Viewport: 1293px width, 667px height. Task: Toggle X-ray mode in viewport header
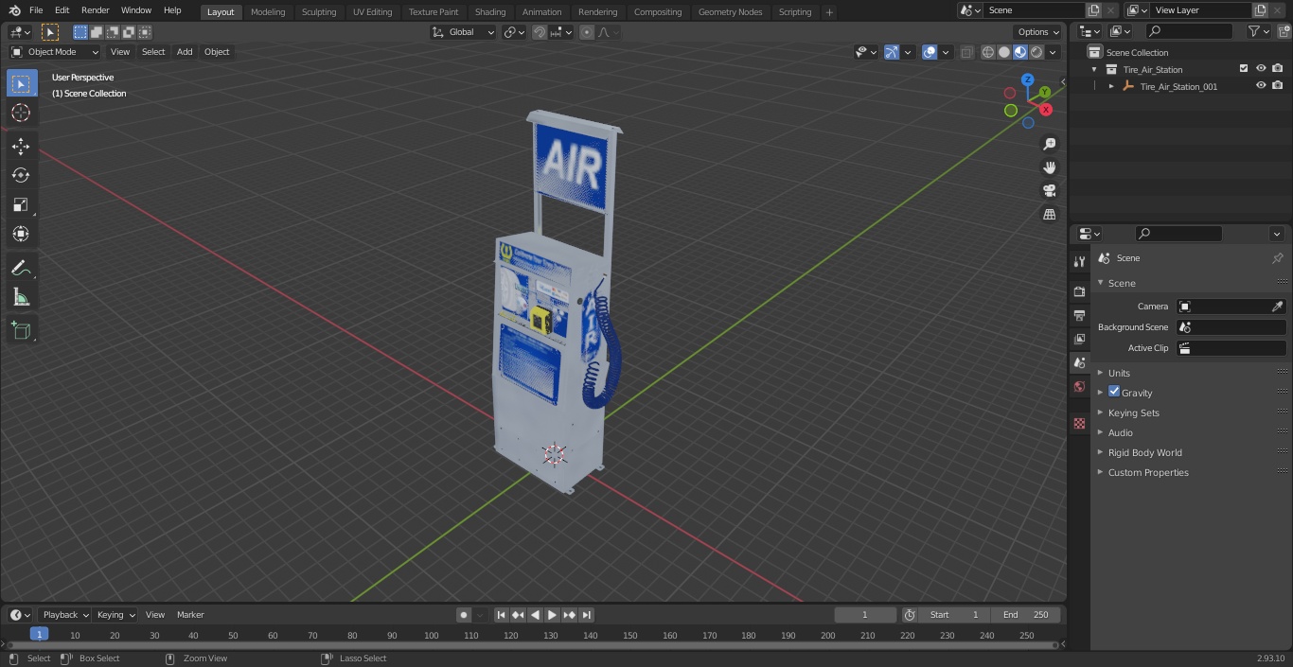pos(966,53)
